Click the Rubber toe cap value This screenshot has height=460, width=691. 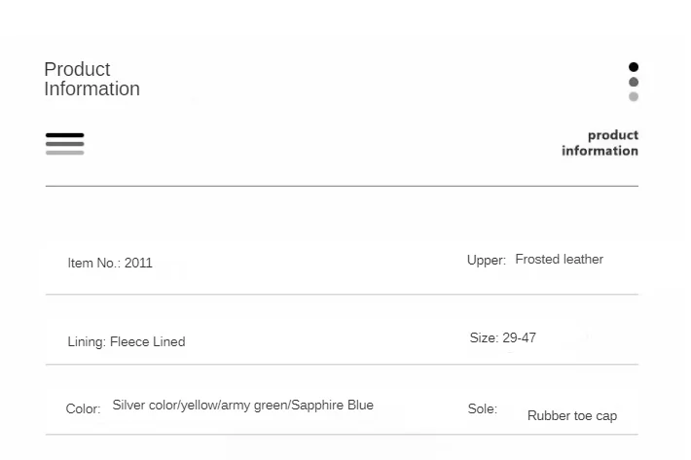pos(572,416)
